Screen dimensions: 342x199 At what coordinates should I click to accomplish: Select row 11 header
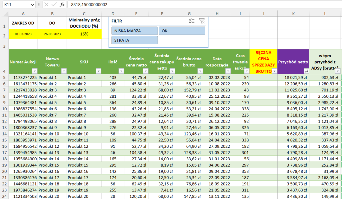tap(4, 115)
